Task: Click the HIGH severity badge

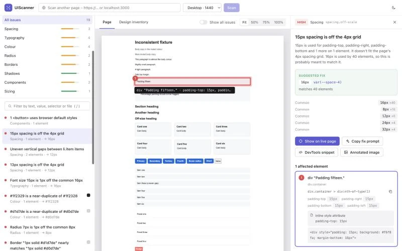Action: [x=301, y=22]
